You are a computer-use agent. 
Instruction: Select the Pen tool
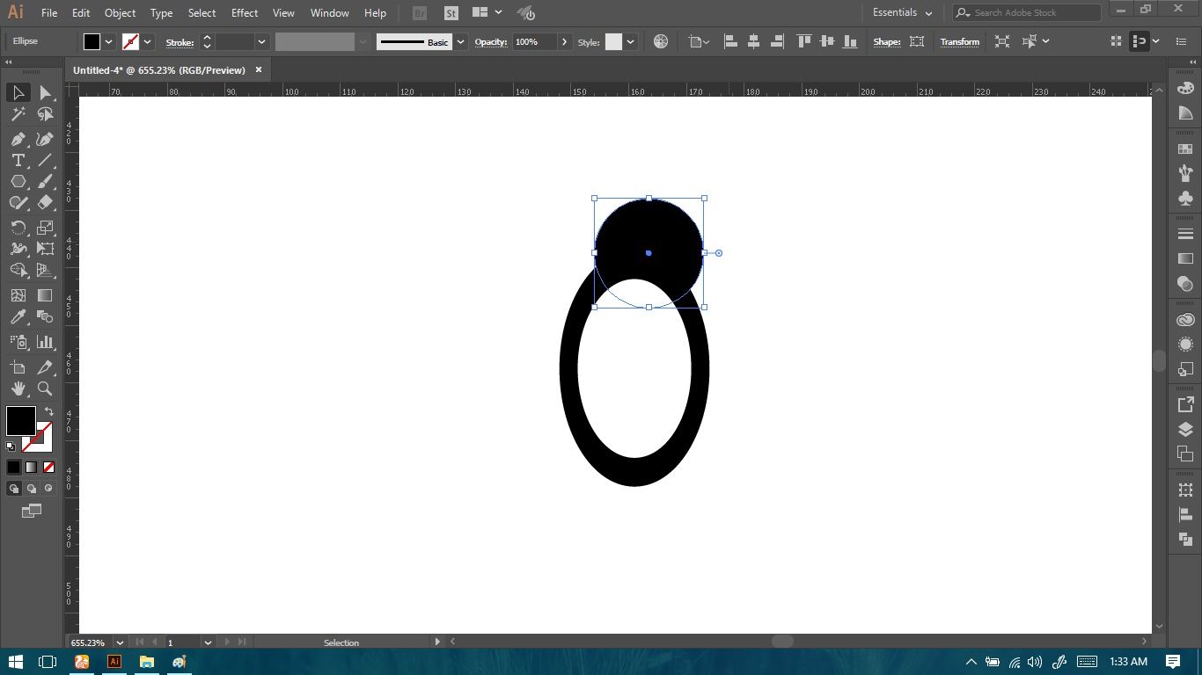pyautogui.click(x=18, y=139)
